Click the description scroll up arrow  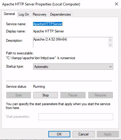coord(110,40)
